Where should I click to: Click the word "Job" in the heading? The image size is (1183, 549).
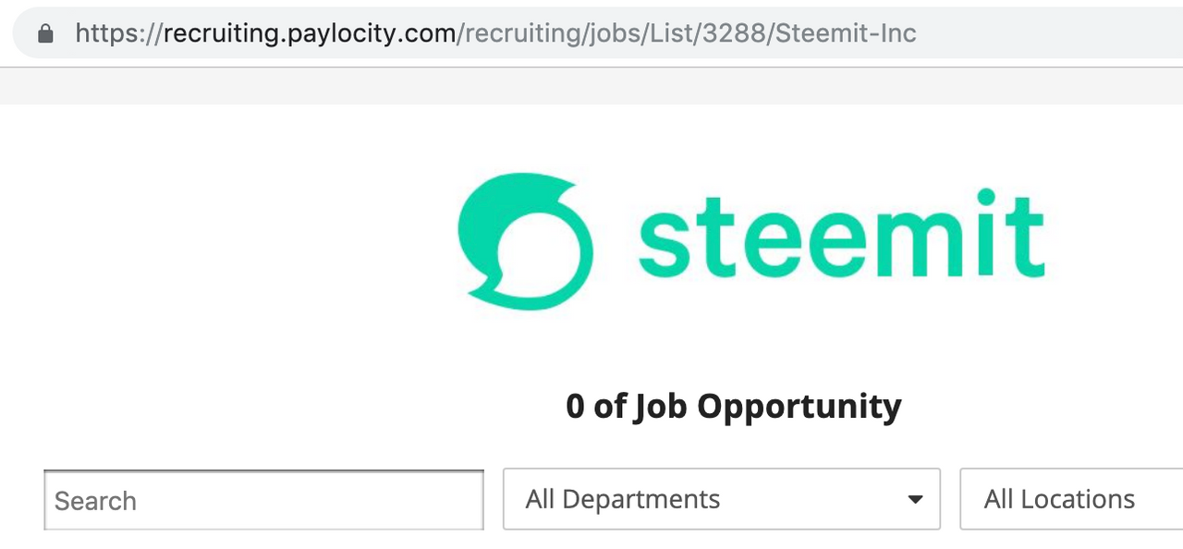[x=660, y=407]
